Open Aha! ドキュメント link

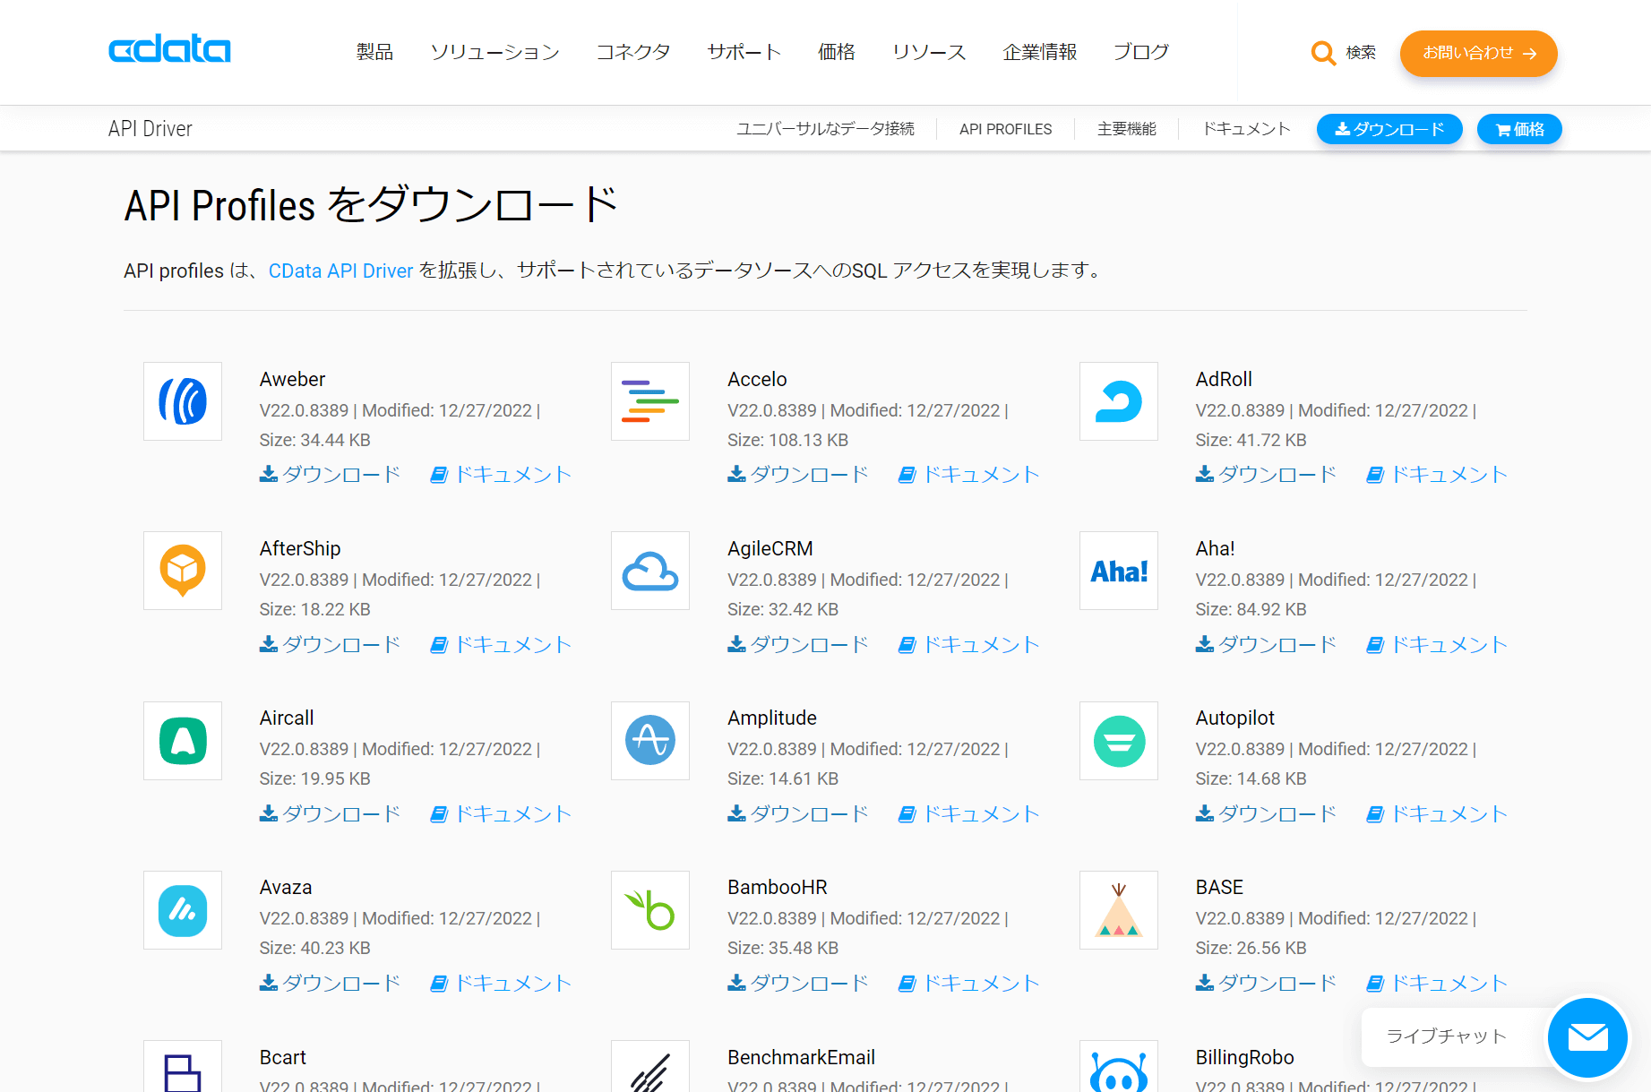1437,644
